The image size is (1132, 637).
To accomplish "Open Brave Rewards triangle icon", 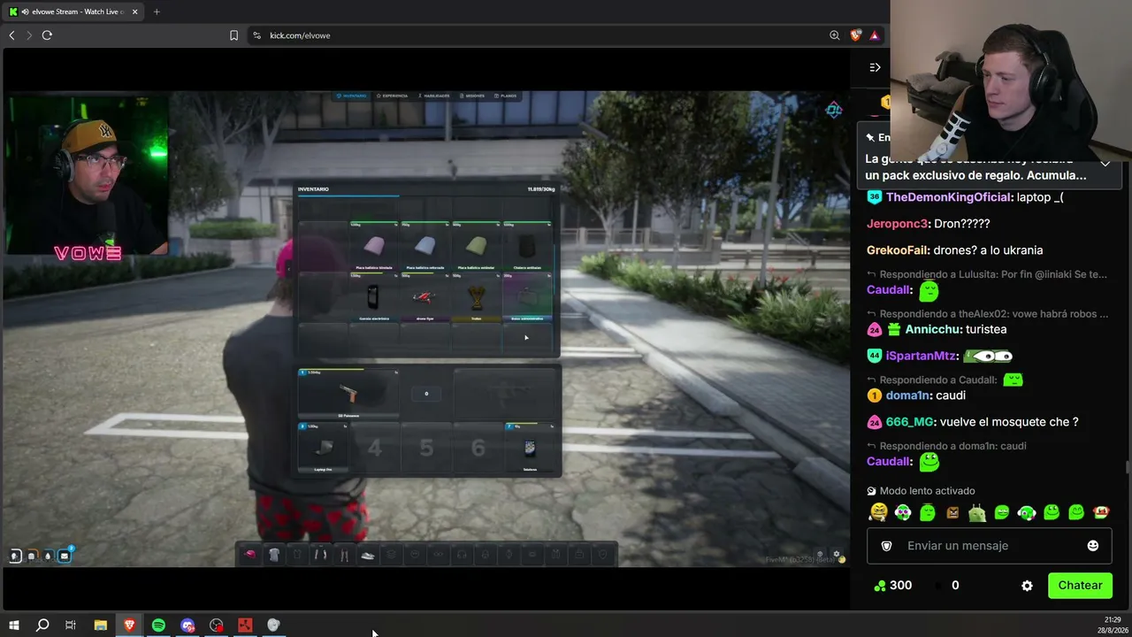I will click(x=874, y=35).
